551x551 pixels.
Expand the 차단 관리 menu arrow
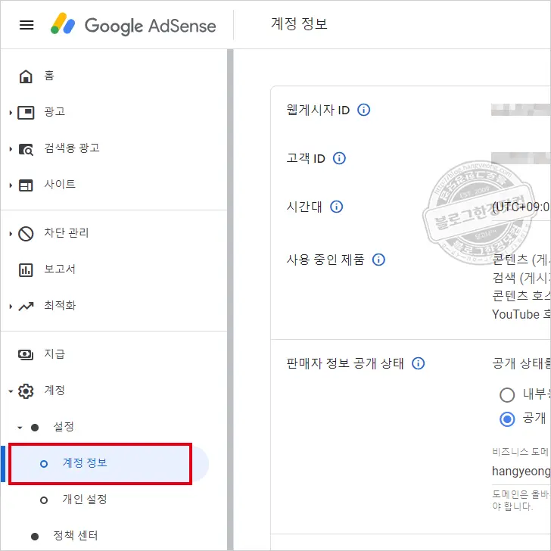[11, 234]
